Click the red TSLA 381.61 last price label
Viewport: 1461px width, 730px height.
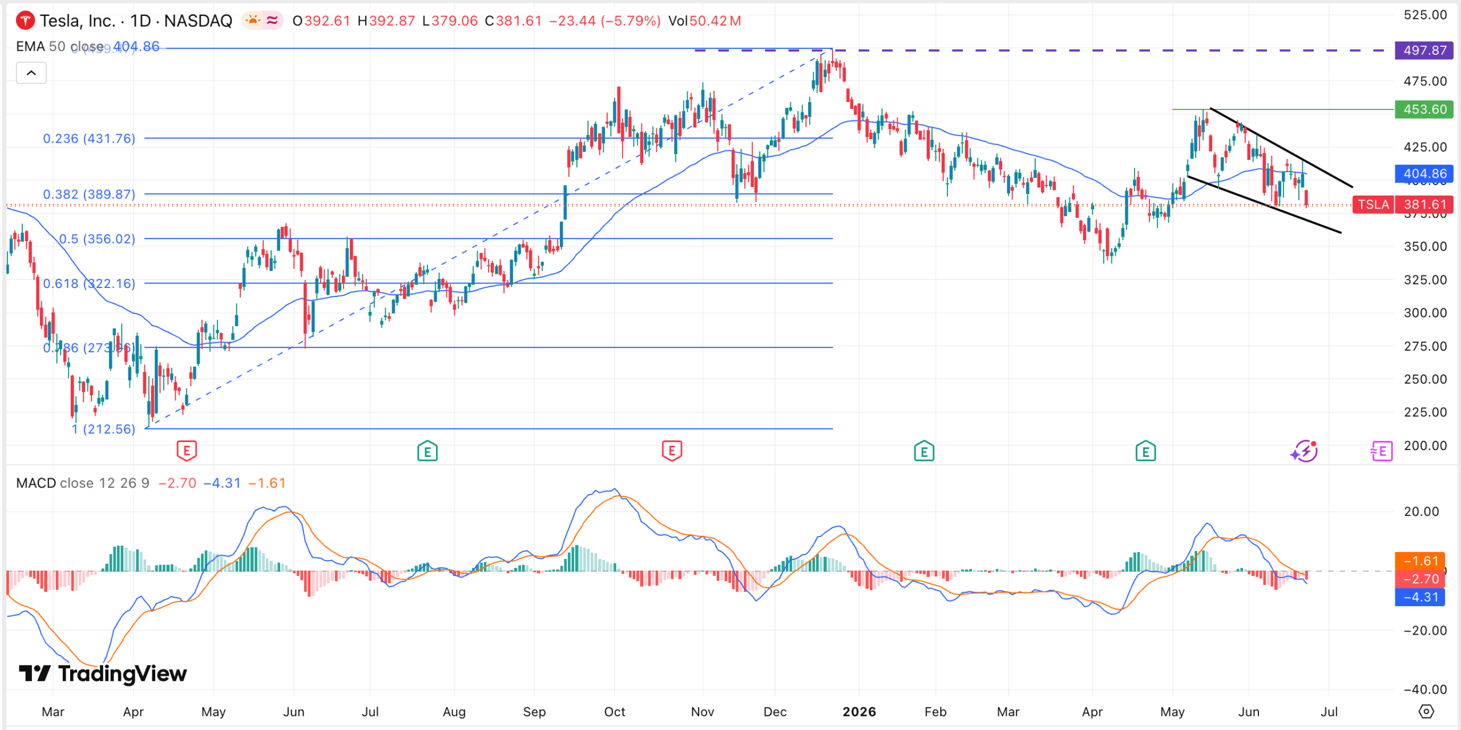[1403, 204]
